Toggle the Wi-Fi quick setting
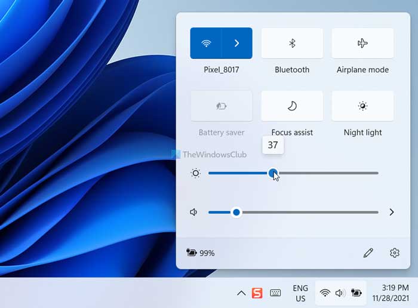The image size is (418, 308). 206,43
